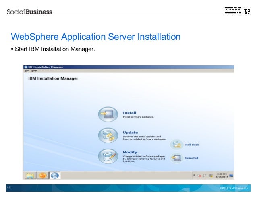Click the Uninstall icon
The width and height of the screenshot is (257, 198).
point(177,158)
